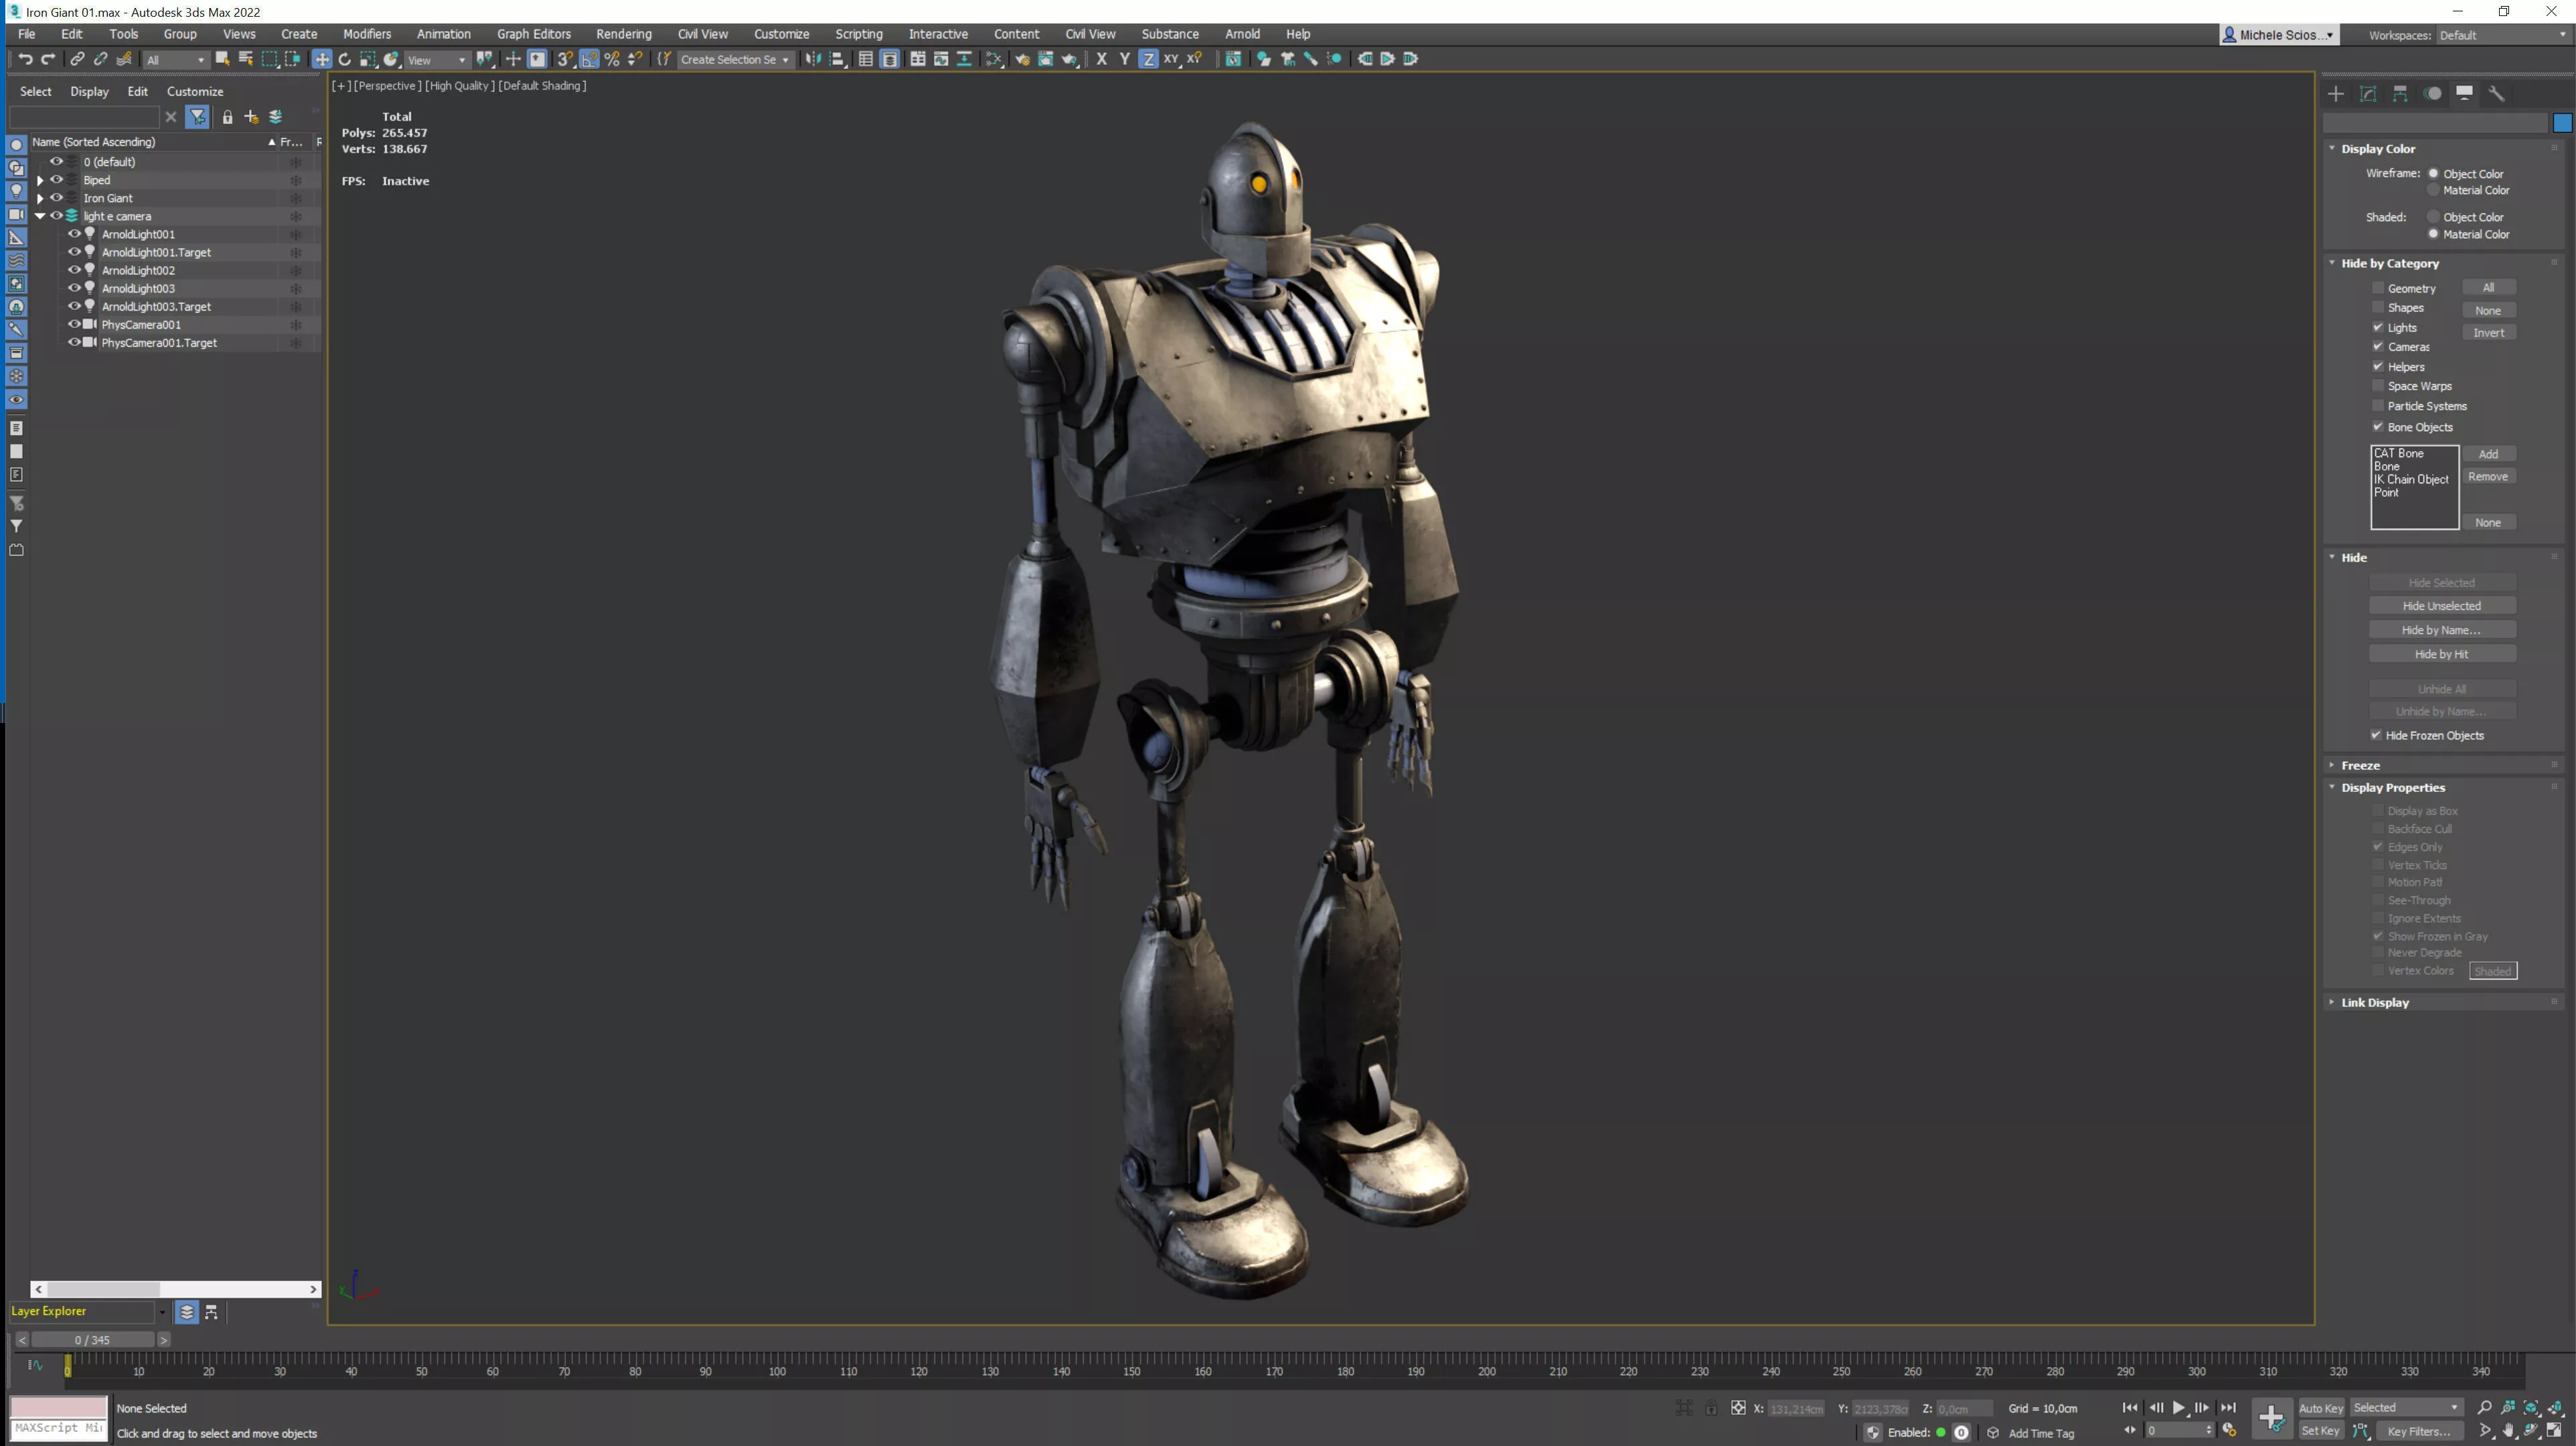Expand the Iron Giant layer
2576x1446 pixels.
click(x=40, y=198)
